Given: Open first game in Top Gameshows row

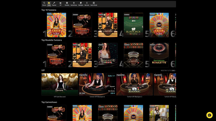Looking at the screenshot, I should [56, 113].
